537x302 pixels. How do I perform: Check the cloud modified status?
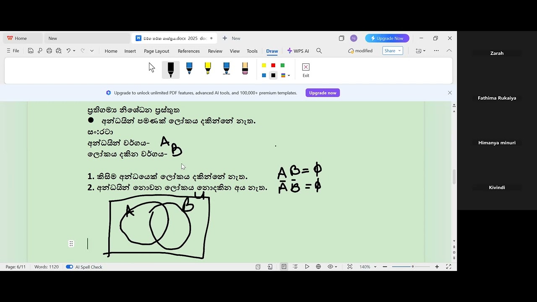pos(360,51)
